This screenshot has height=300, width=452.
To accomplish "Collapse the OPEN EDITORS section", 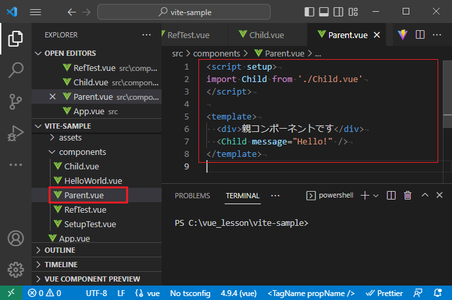I will click(x=97, y=53).
